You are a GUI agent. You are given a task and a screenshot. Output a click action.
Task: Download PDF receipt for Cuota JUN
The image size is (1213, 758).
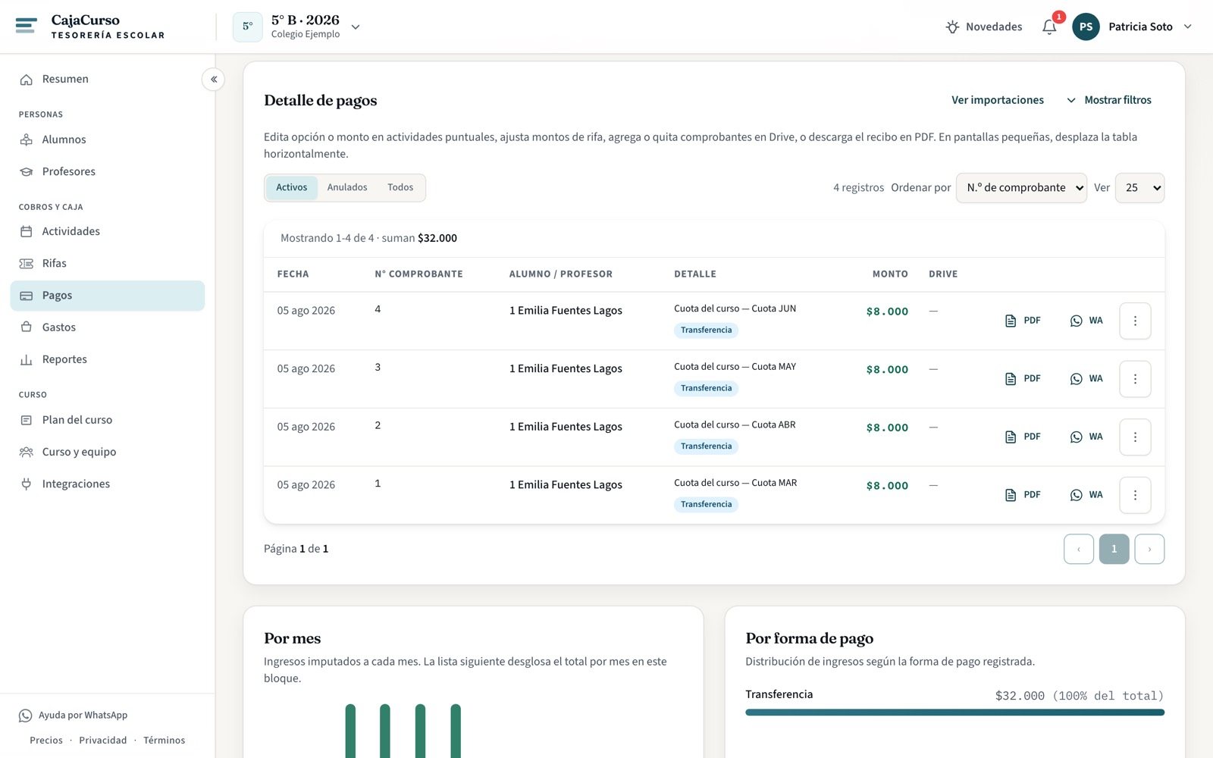1022,321
